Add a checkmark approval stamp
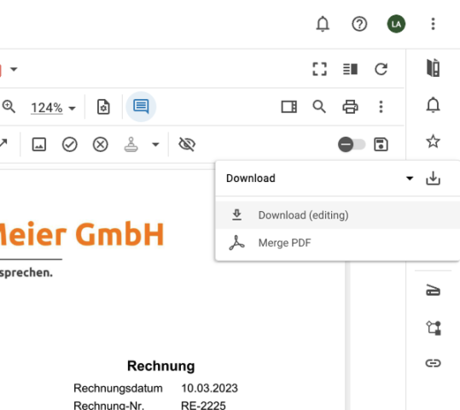460x410 pixels. [69, 144]
